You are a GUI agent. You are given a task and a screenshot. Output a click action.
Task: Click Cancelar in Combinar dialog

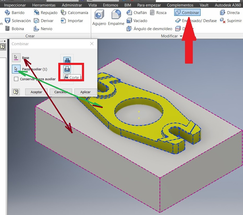[x=61, y=92]
